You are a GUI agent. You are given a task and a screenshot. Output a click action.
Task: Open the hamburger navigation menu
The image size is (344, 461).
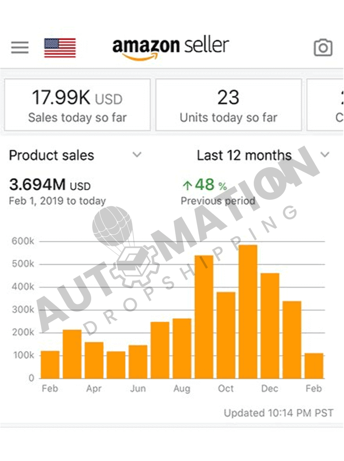[x=19, y=47]
